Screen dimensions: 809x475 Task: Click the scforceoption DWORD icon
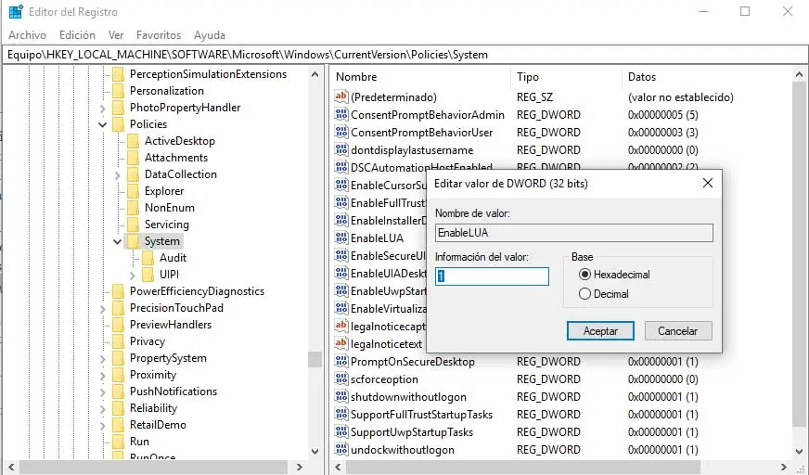pos(341,378)
